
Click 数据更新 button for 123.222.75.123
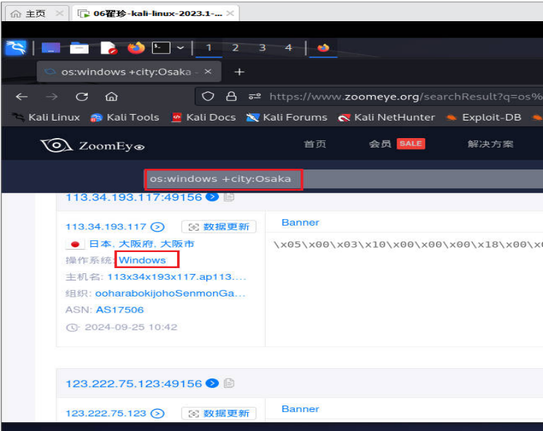[219, 413]
